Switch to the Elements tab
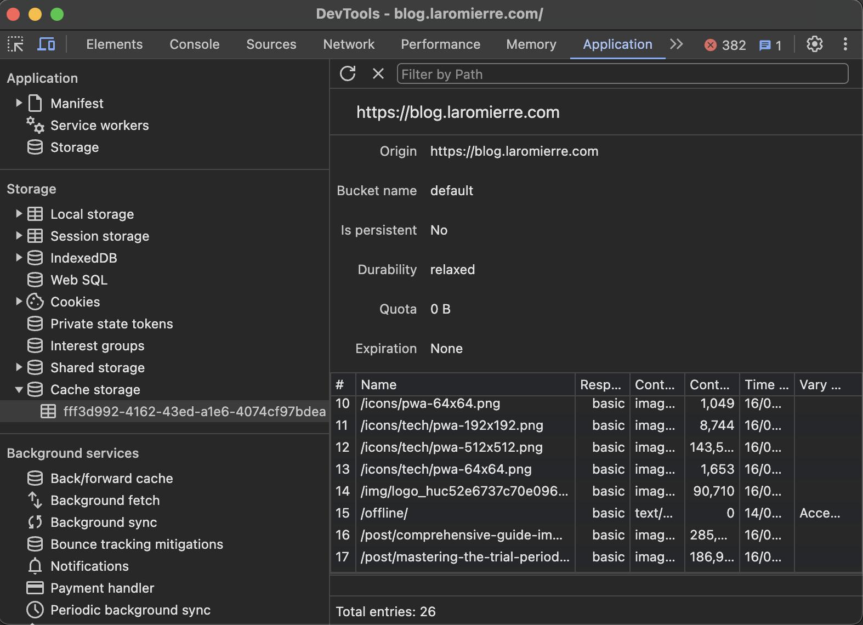 [115, 44]
